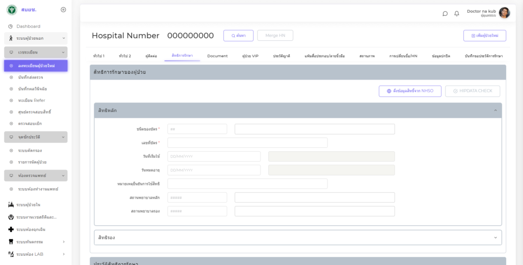Open the emergency room plus icon menu
This screenshot has width=523, height=265.
click(x=11, y=229)
